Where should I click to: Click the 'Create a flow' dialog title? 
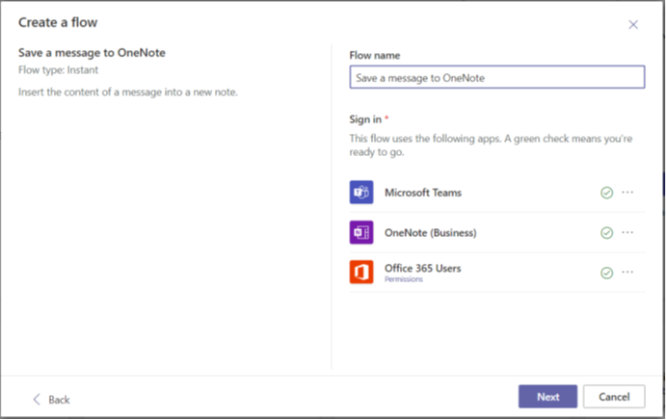click(x=58, y=22)
